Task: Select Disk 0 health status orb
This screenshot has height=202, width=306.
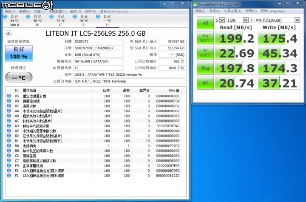Action: click(5, 17)
